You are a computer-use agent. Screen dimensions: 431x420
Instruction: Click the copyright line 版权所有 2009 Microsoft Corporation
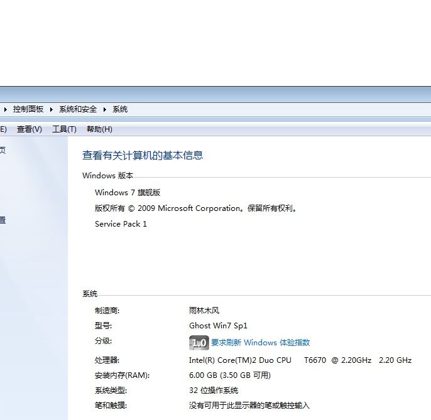click(x=196, y=208)
